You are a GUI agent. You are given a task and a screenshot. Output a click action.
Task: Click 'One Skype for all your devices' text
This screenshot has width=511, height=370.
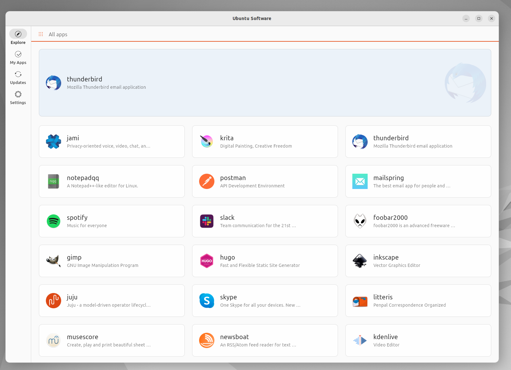pos(252,305)
